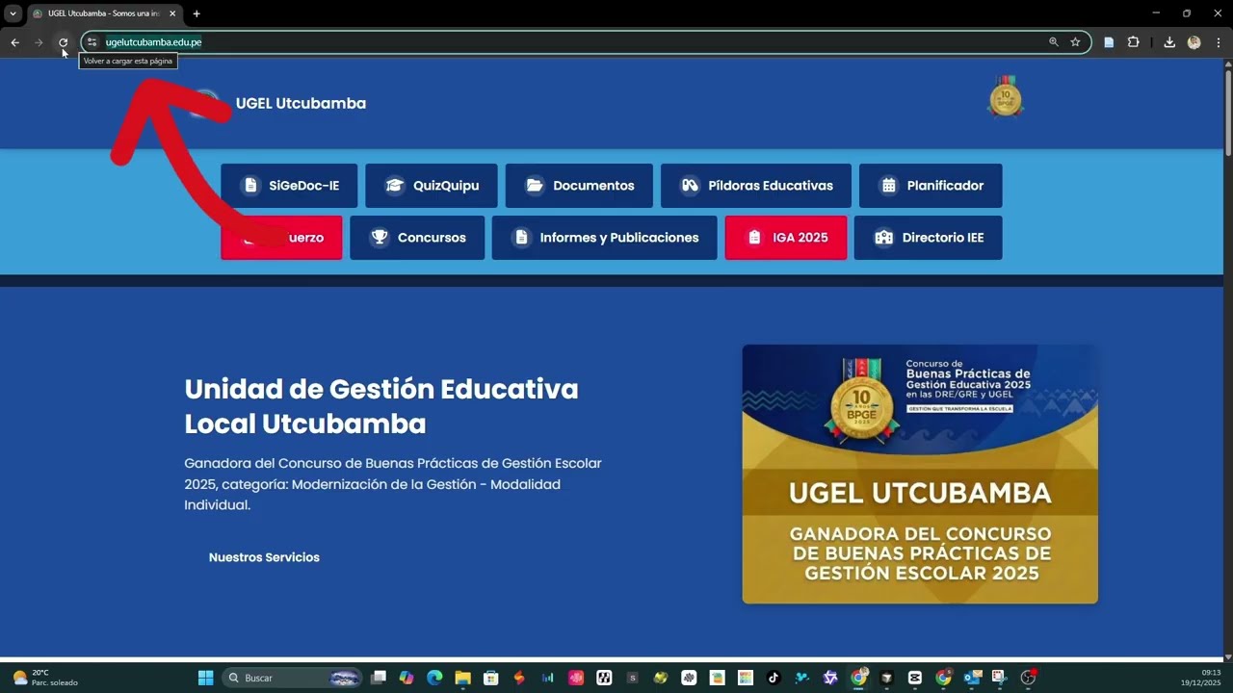The height and width of the screenshot is (693, 1233).
Task: Click the UGEL Utcubamba site title
Action: tap(301, 104)
